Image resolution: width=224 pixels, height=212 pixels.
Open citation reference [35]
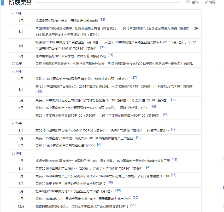coord(103,47)
